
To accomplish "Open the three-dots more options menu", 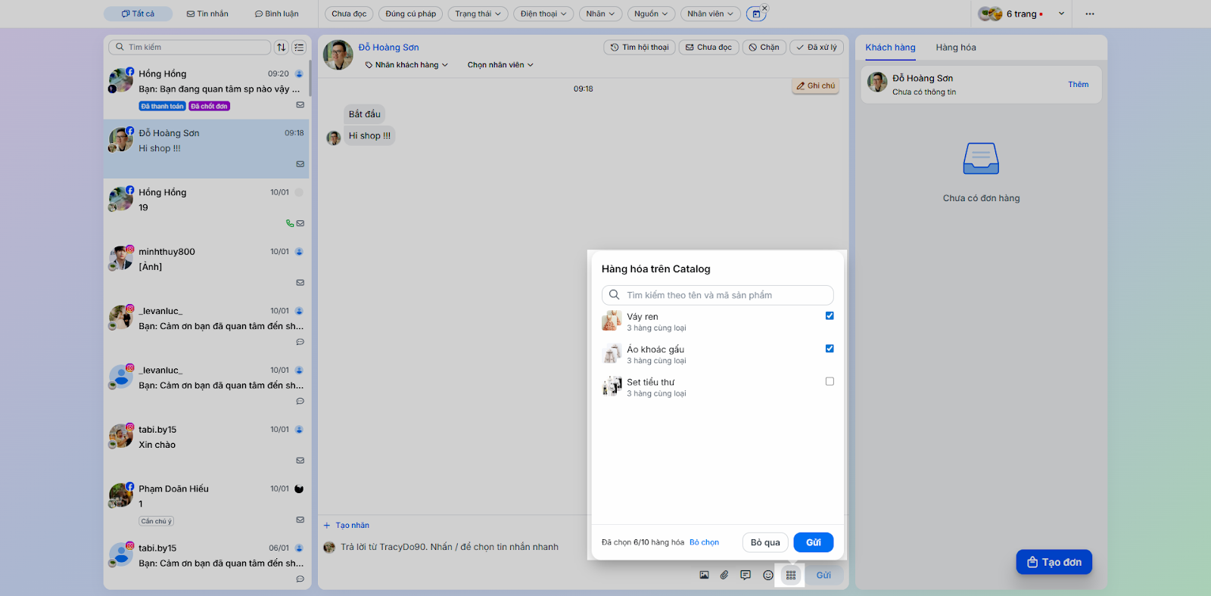I will (x=1090, y=14).
